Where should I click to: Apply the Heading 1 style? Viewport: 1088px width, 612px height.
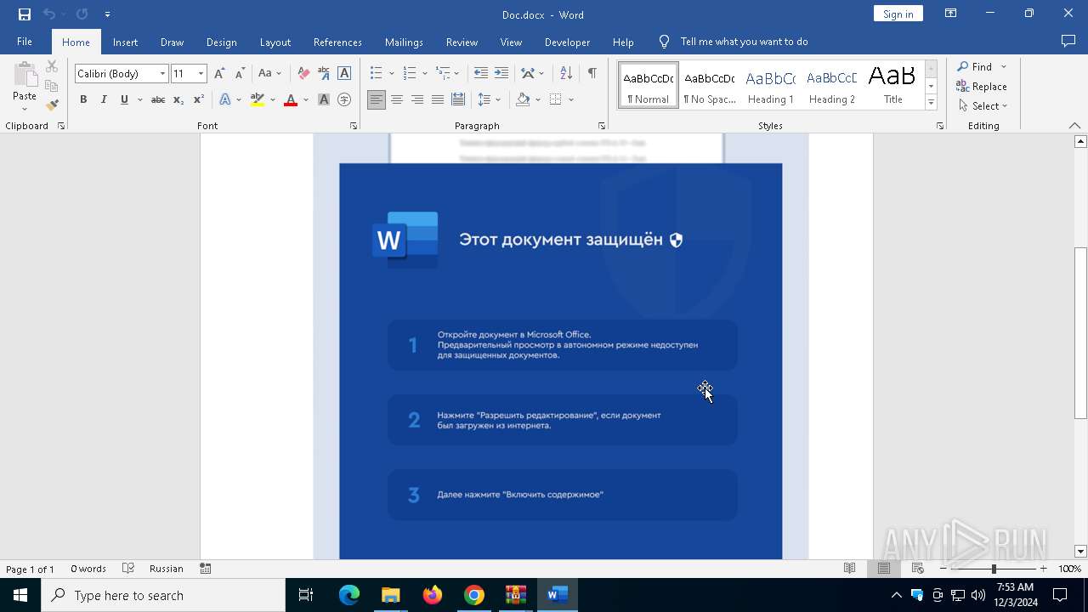[x=771, y=87]
